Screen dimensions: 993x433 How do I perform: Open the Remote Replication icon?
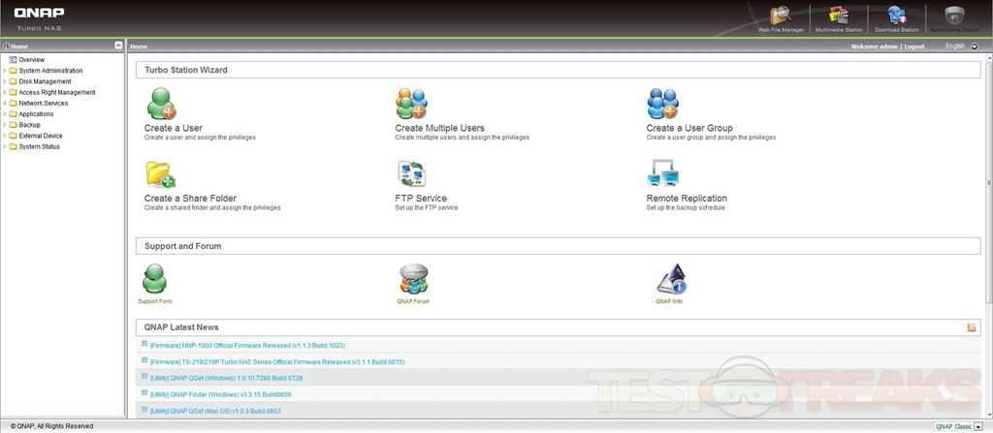(662, 173)
